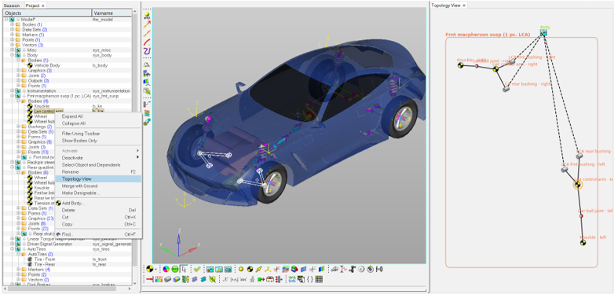Collapse the Body system node
Screen dimensions: 614x294
pos(12,55)
